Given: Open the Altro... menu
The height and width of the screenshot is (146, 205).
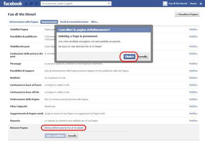Looking at the screenshot, I should 94,22.
